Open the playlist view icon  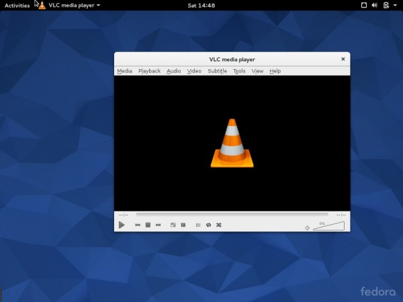pos(198,225)
